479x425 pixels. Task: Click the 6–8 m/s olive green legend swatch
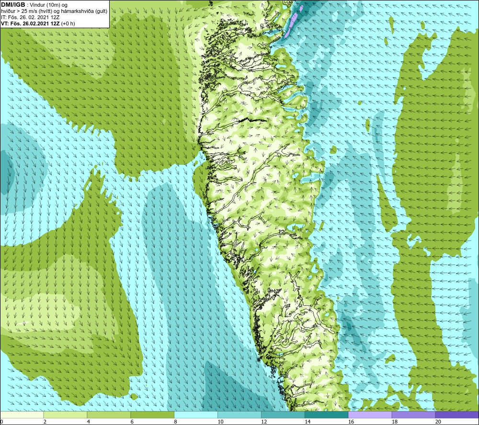click(152, 415)
